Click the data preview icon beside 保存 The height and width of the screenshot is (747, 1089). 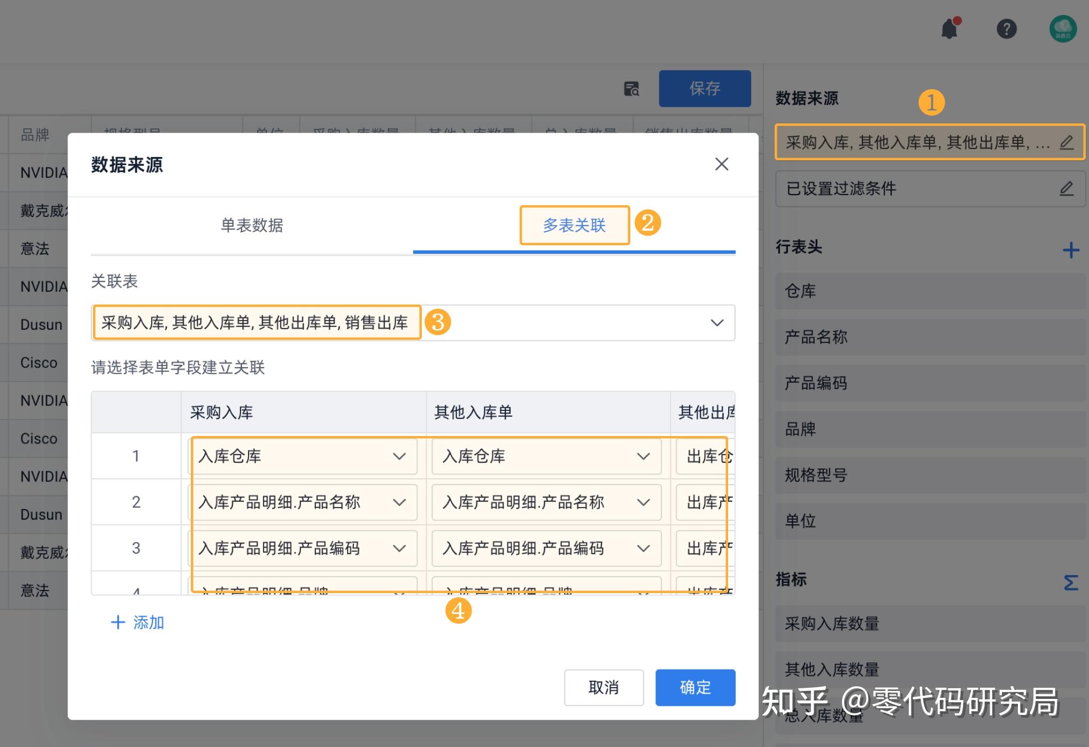[631, 89]
